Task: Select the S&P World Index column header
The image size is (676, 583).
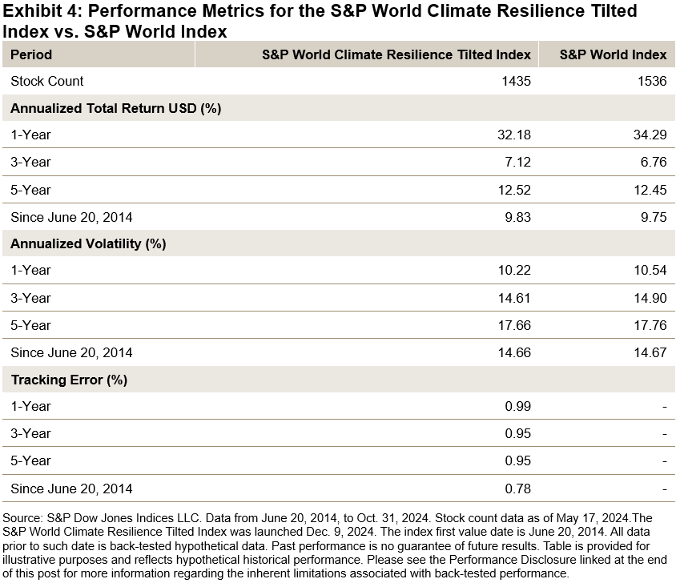Action: pyautogui.click(x=613, y=54)
